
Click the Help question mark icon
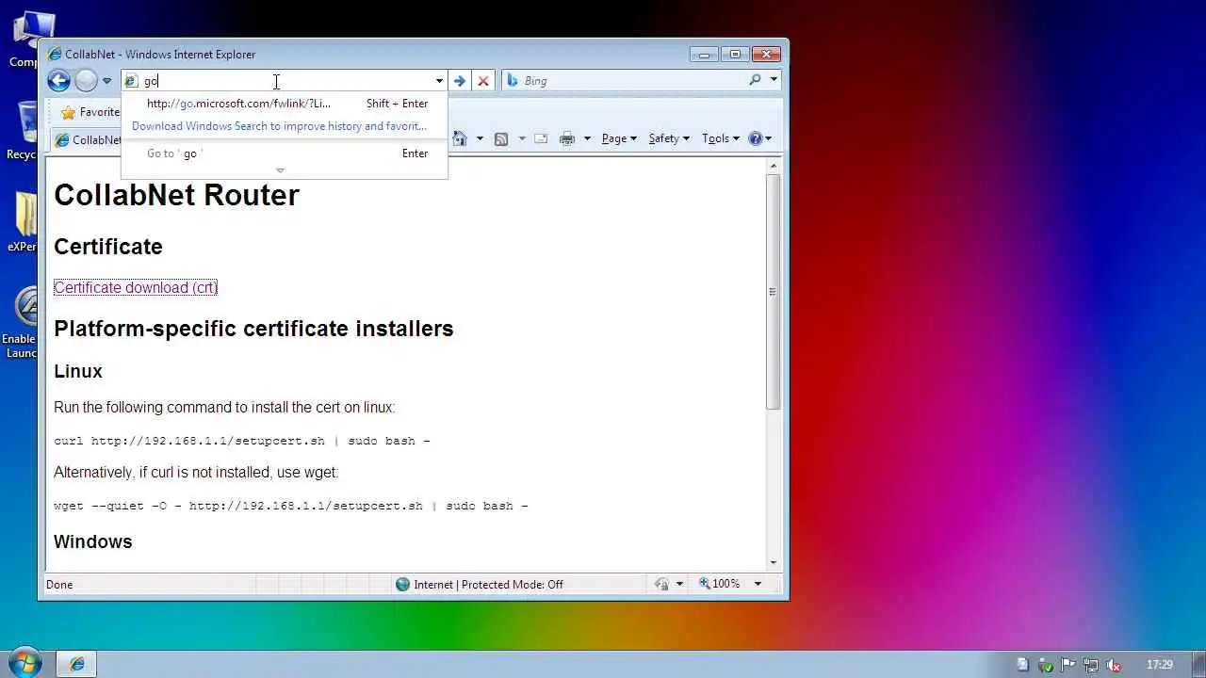pyautogui.click(x=755, y=138)
